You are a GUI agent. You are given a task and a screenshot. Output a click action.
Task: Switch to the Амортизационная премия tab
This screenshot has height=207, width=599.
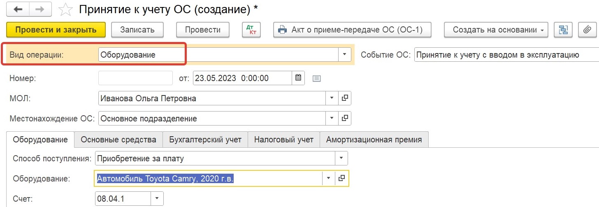[374, 140]
